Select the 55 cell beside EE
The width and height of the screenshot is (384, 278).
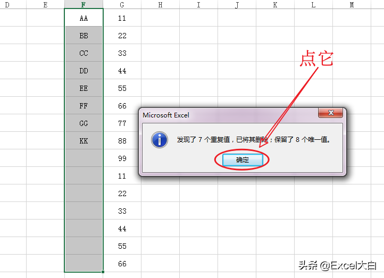(x=122, y=88)
